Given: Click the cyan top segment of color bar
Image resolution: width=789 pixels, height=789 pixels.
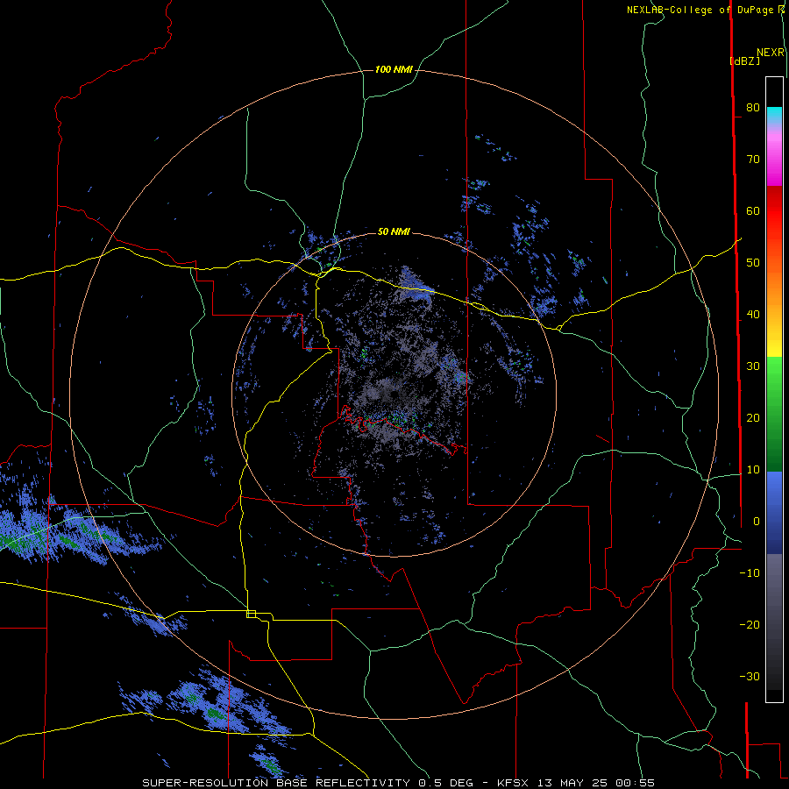Looking at the screenshot, I should click(x=774, y=115).
